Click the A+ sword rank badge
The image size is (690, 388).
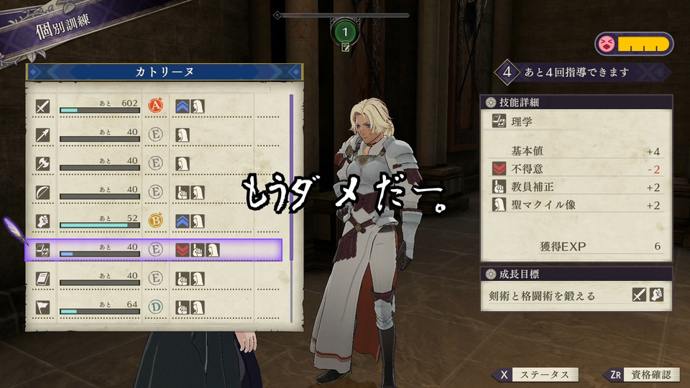(x=155, y=106)
